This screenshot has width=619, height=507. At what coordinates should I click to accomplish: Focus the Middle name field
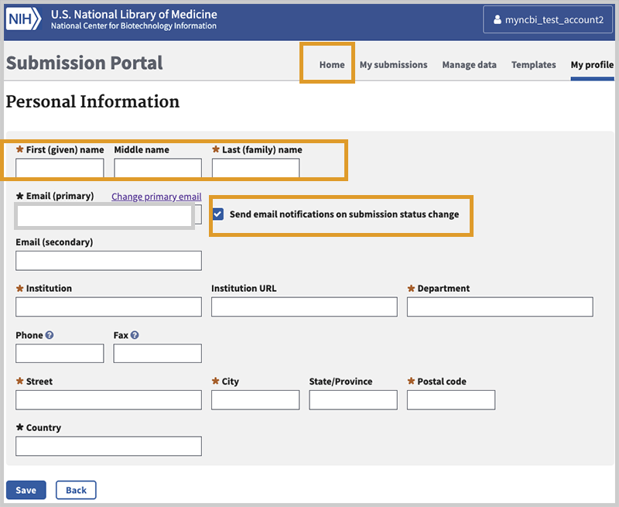pos(158,168)
